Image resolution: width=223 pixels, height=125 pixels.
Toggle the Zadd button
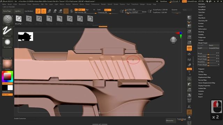(99, 10)
